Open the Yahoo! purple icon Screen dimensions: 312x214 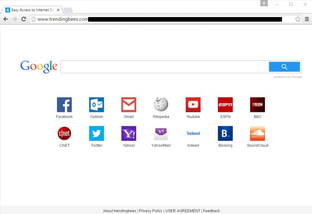coord(129,133)
